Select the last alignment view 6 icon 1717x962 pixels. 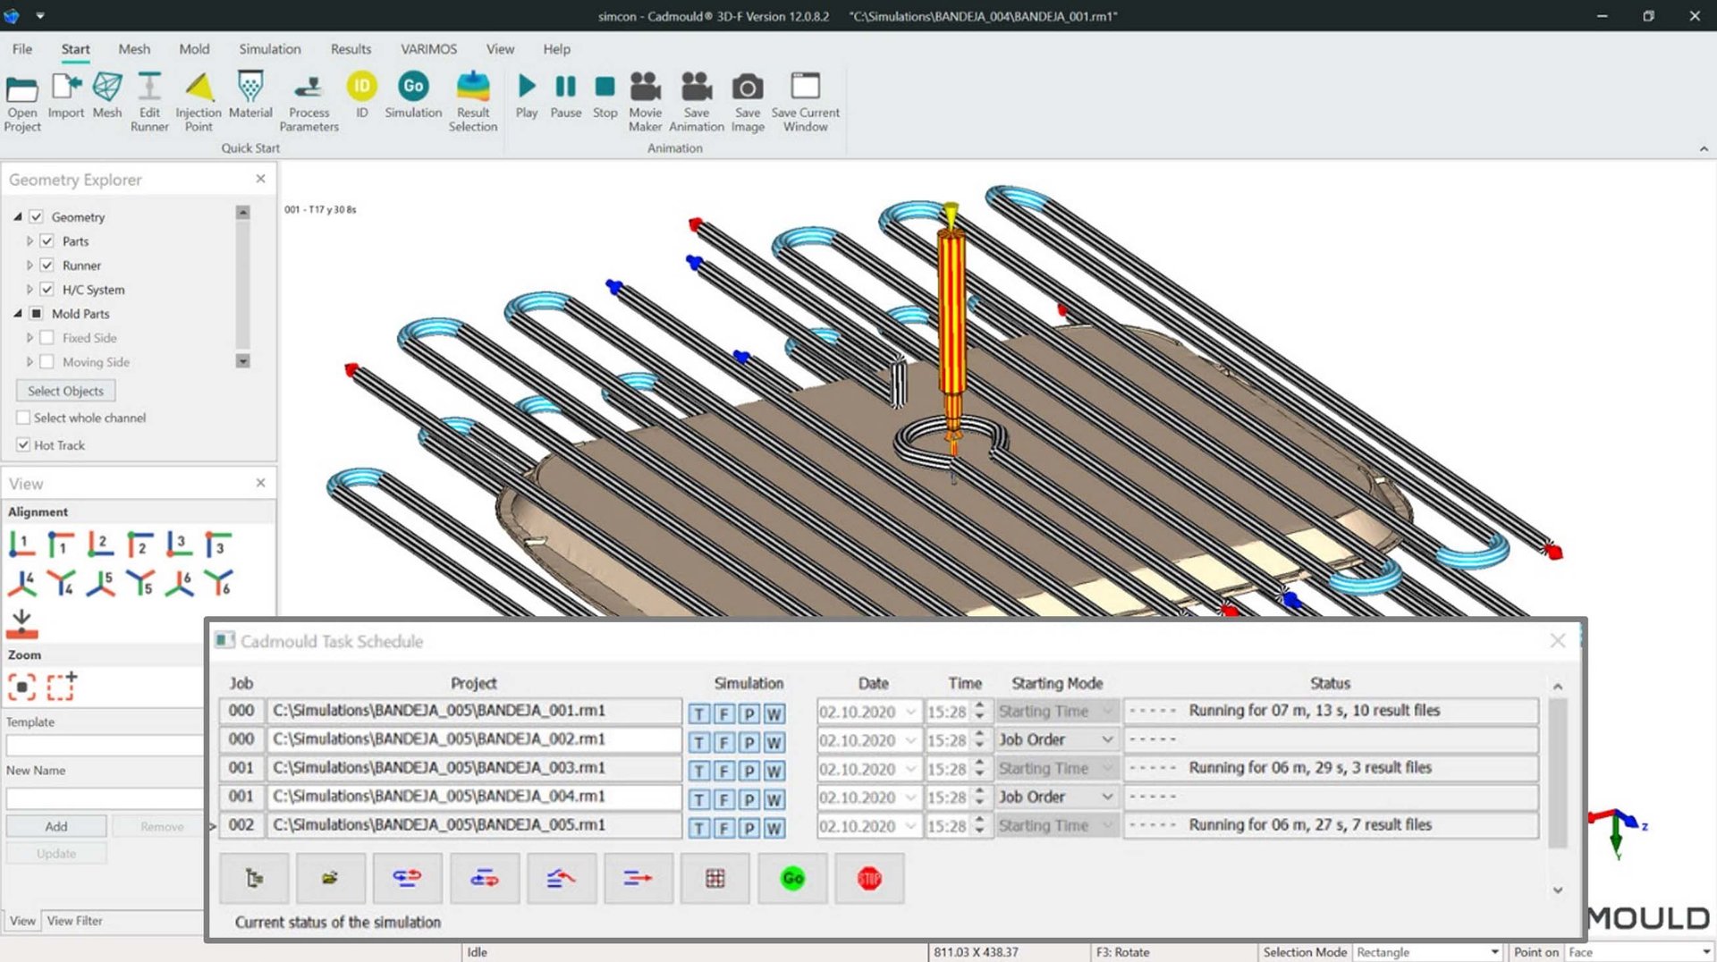218,583
